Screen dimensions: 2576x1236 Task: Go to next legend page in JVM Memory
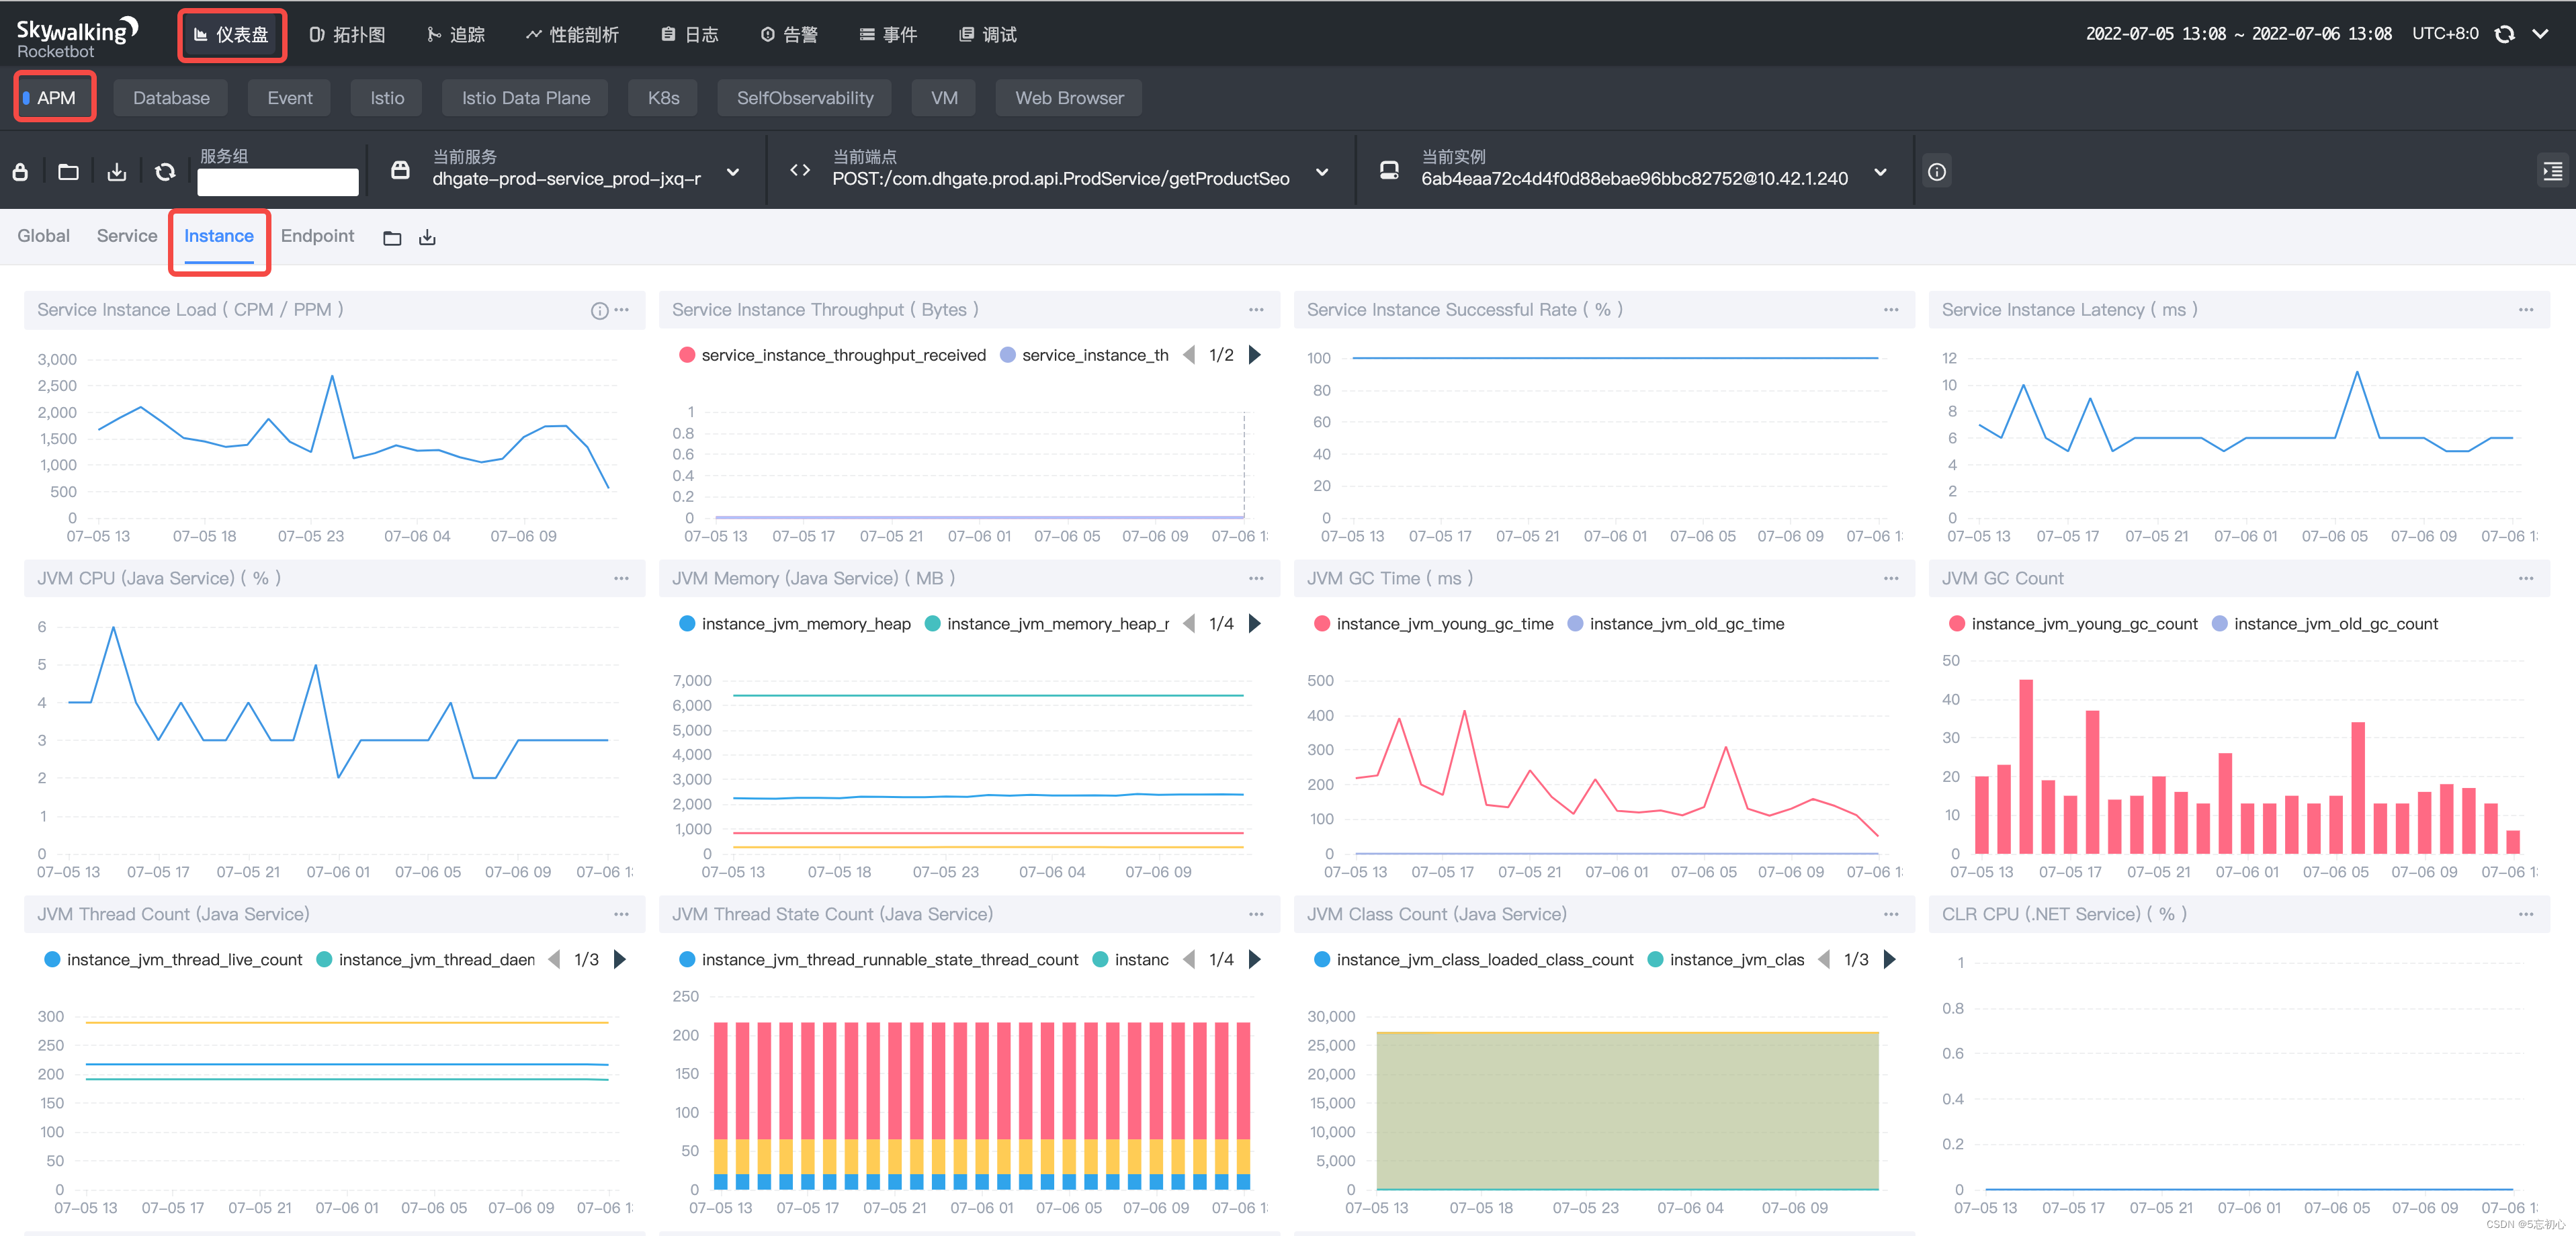click(x=1255, y=624)
